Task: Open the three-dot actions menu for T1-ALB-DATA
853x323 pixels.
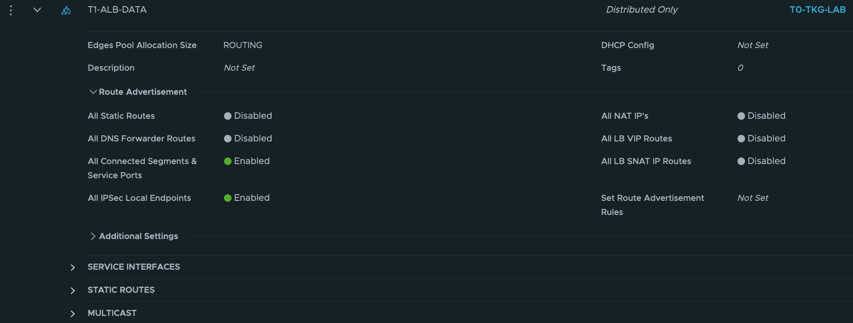Action: (10, 9)
